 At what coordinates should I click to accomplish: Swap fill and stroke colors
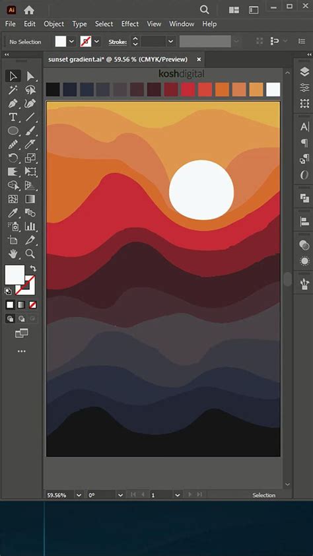coord(32,269)
